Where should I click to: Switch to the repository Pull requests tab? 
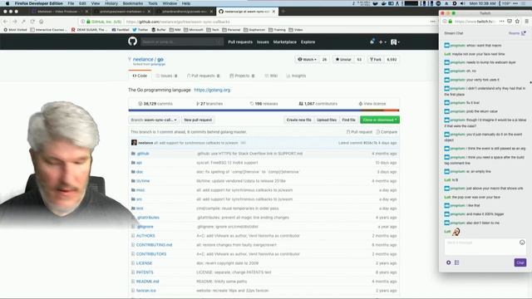click(203, 76)
